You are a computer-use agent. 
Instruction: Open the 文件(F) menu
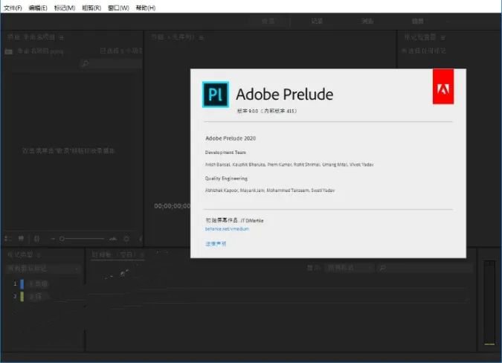pyautogui.click(x=13, y=8)
